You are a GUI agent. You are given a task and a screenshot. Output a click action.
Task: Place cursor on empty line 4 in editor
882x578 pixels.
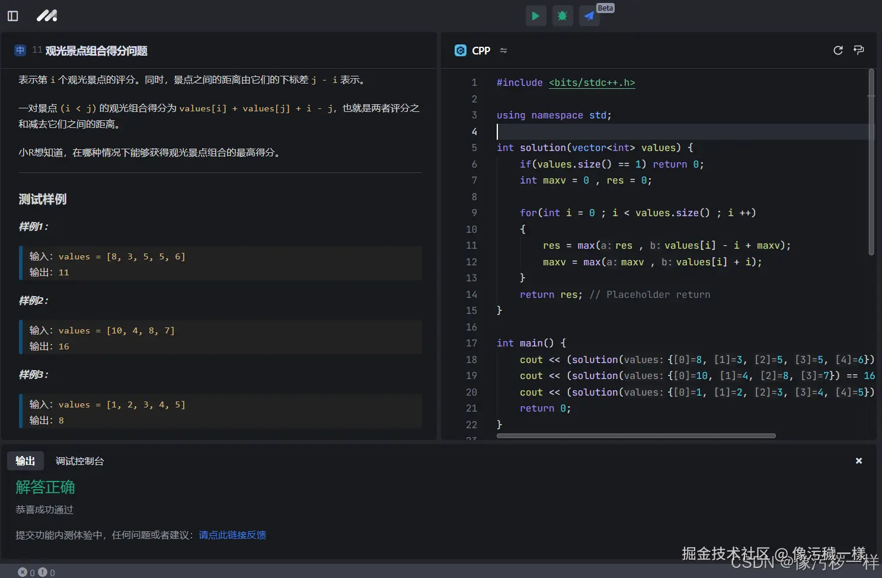click(x=593, y=131)
